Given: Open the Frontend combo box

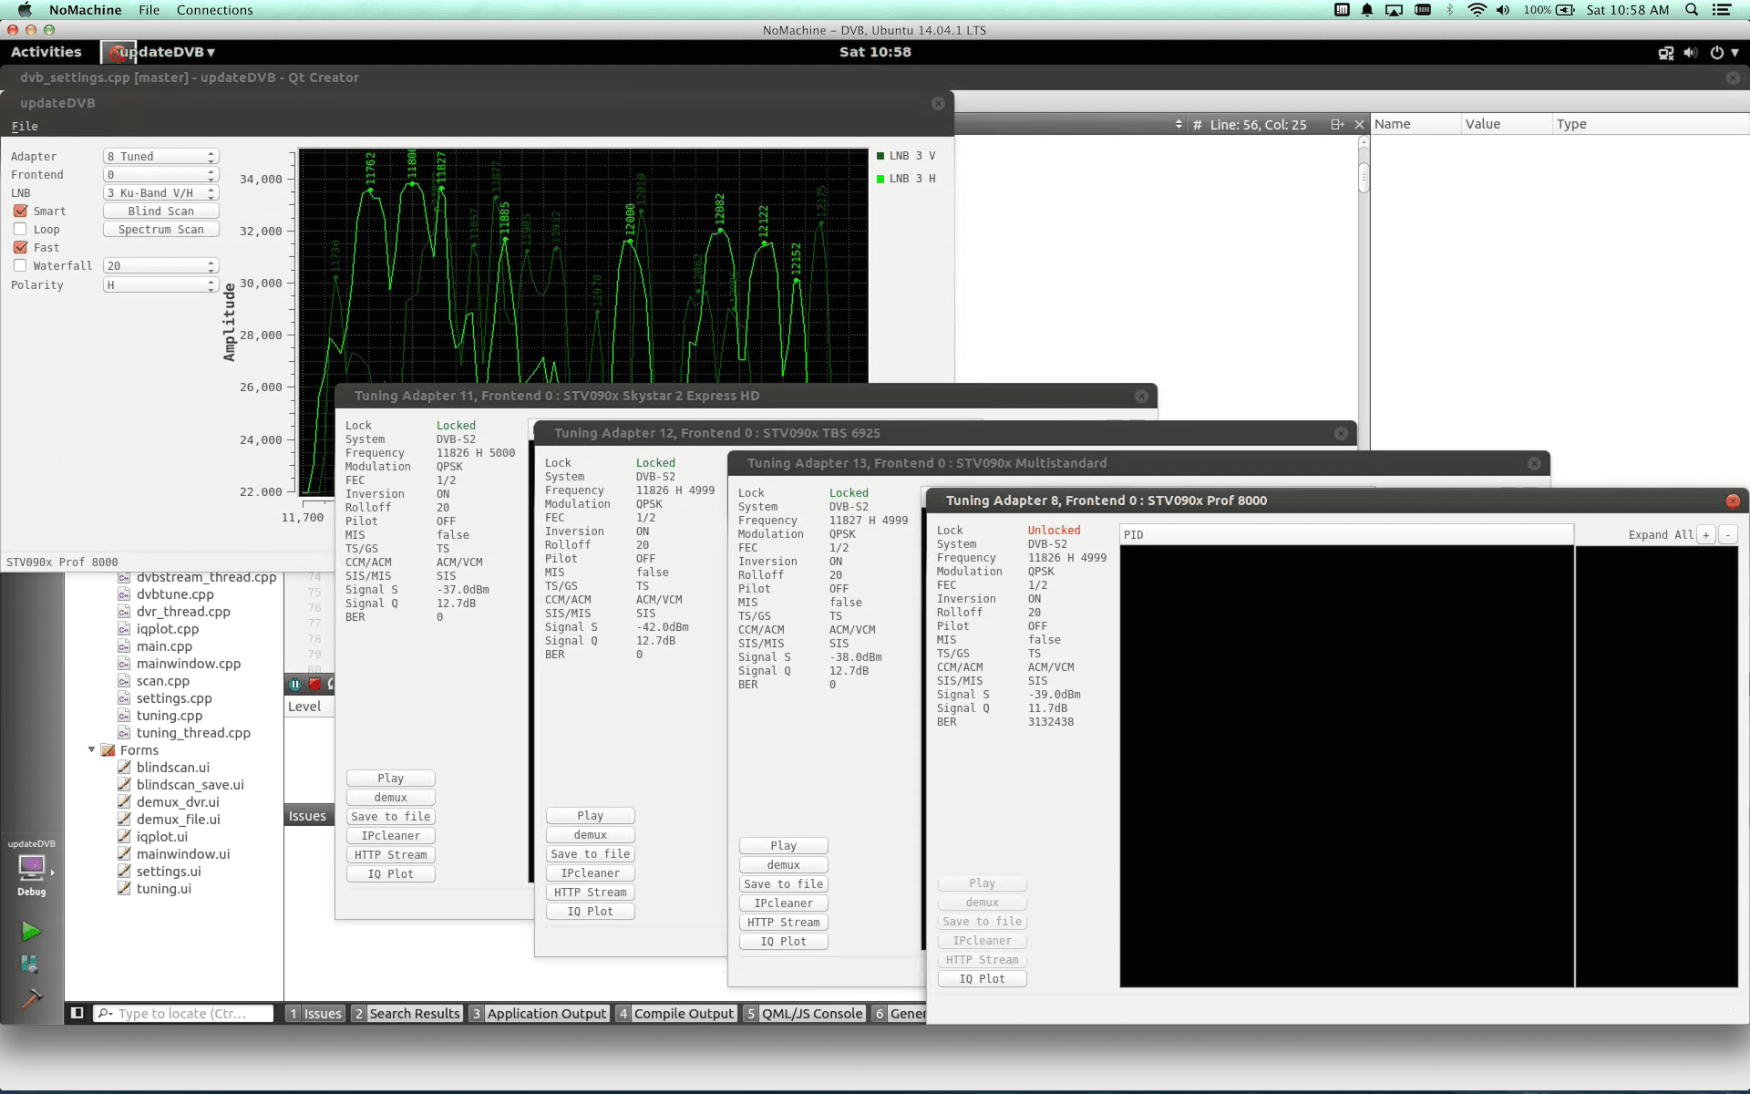Looking at the screenshot, I should (160, 174).
